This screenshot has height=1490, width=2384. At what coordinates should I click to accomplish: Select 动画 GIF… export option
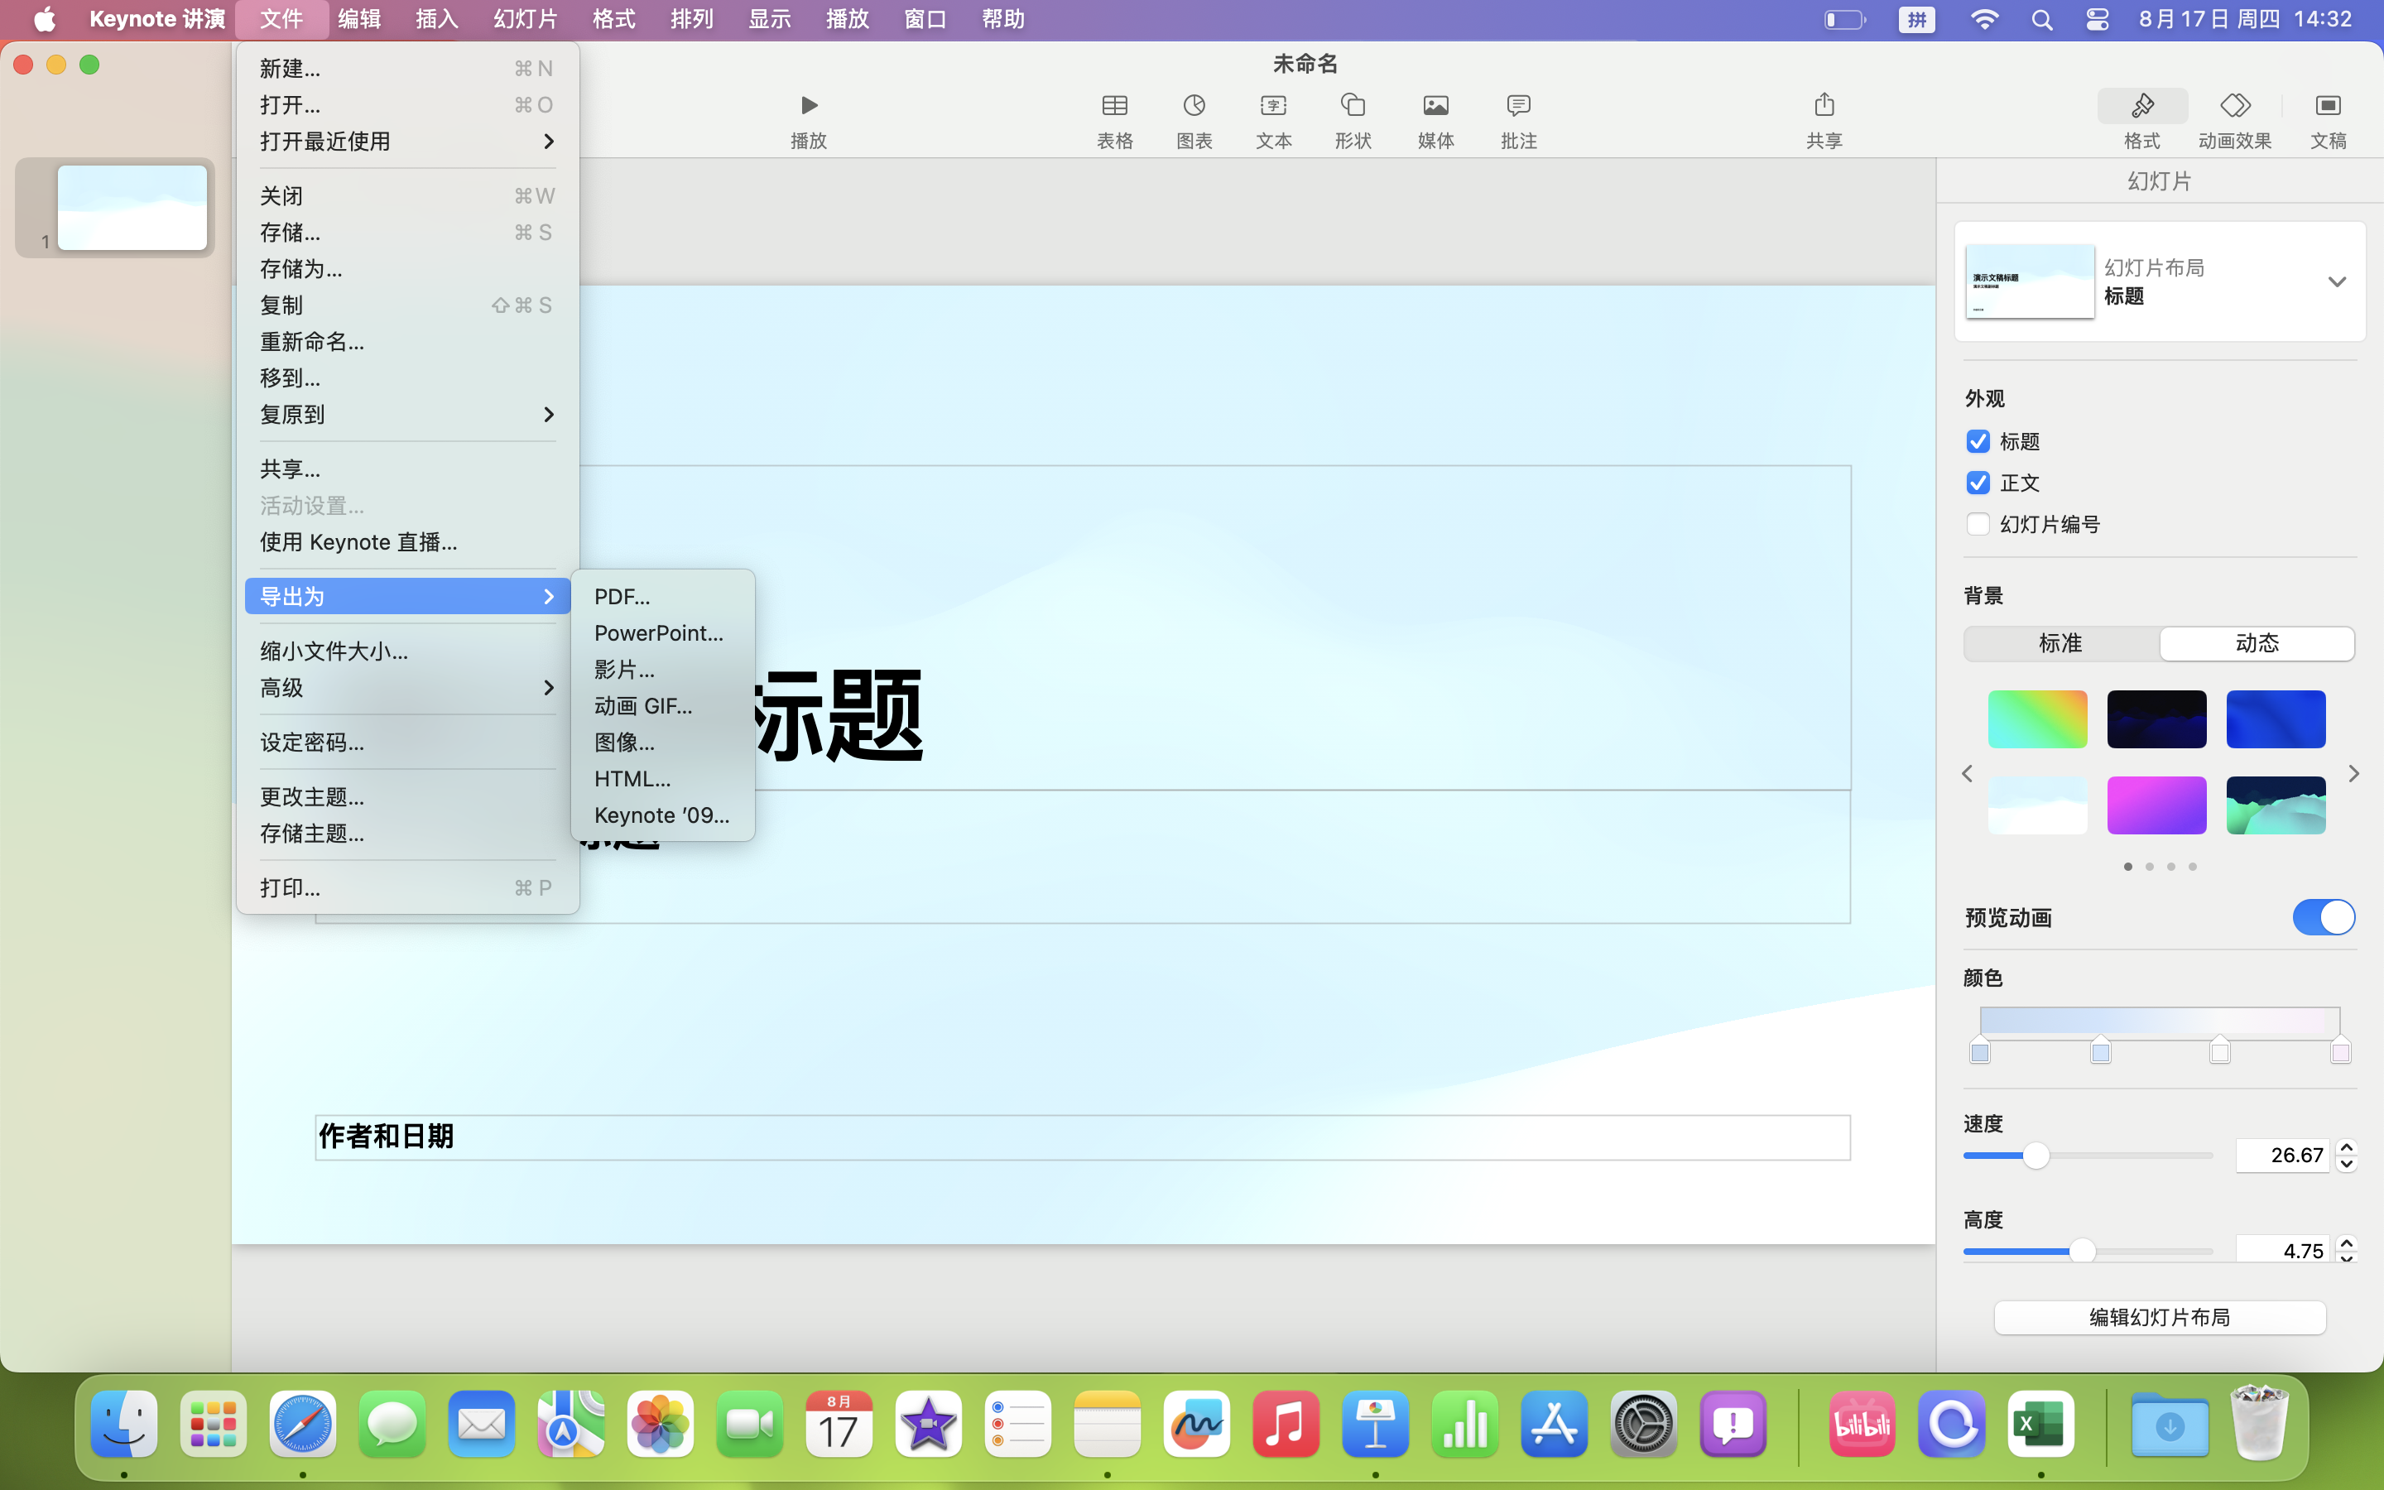[642, 705]
